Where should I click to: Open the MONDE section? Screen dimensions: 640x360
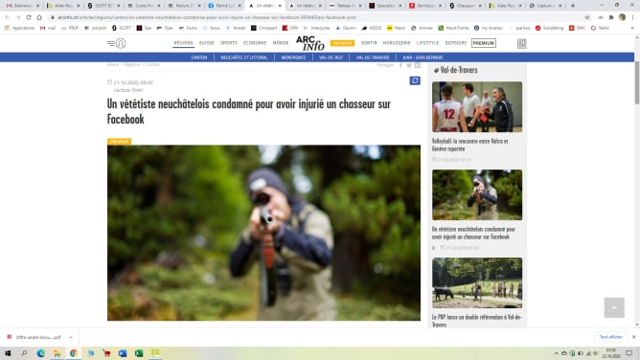click(281, 43)
